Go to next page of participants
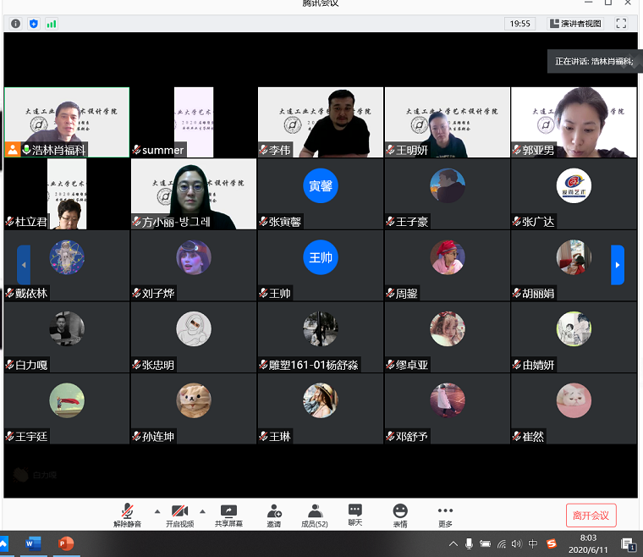 [x=618, y=265]
